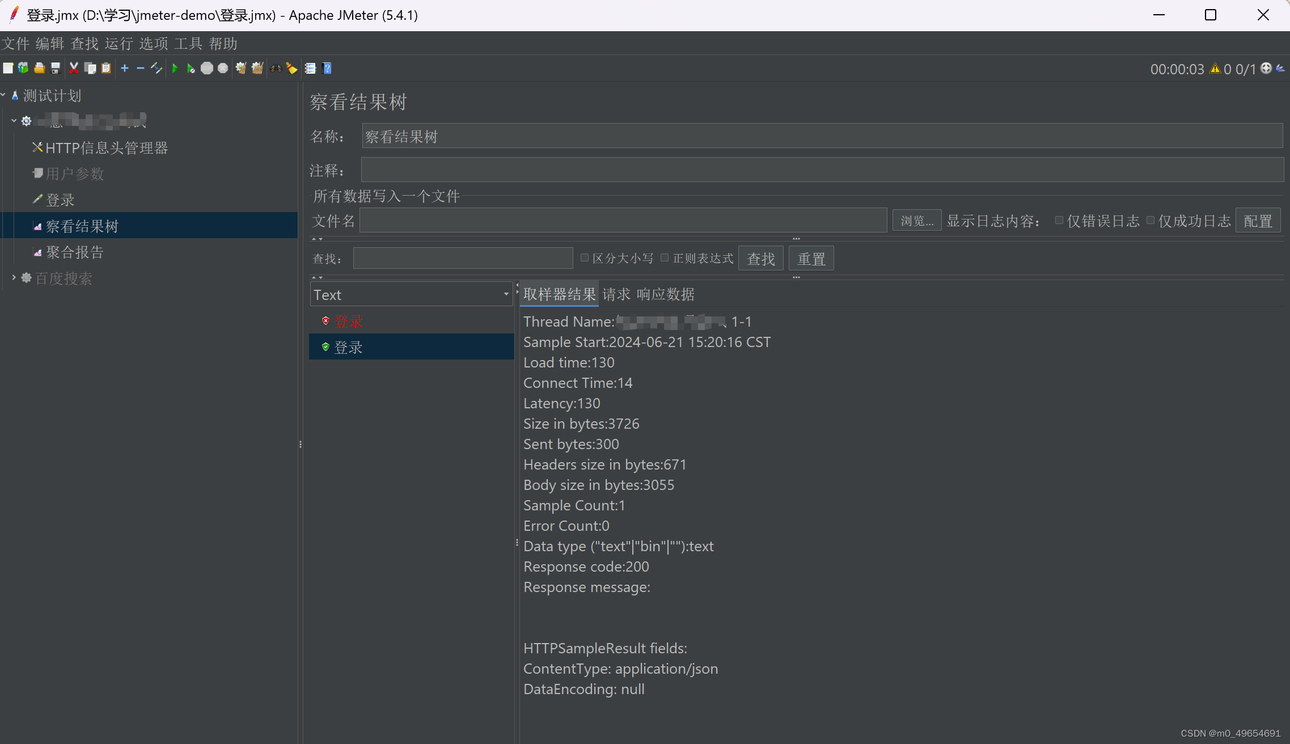This screenshot has height=744, width=1290.
Task: Click the 浏览... browse button
Action: 916,221
